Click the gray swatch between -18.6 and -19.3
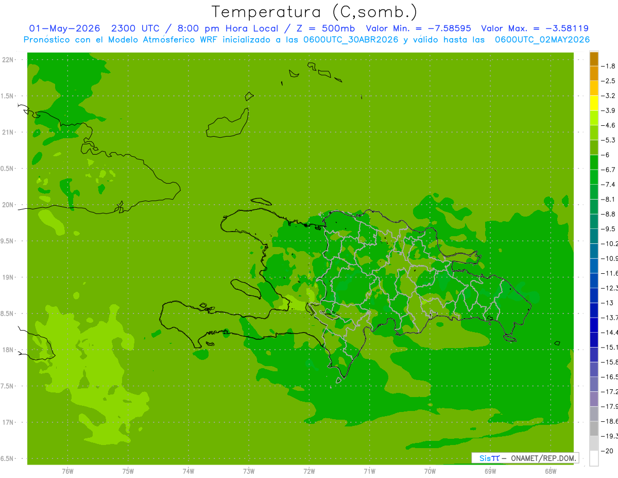The width and height of the screenshot is (618, 478). pyautogui.click(x=594, y=429)
